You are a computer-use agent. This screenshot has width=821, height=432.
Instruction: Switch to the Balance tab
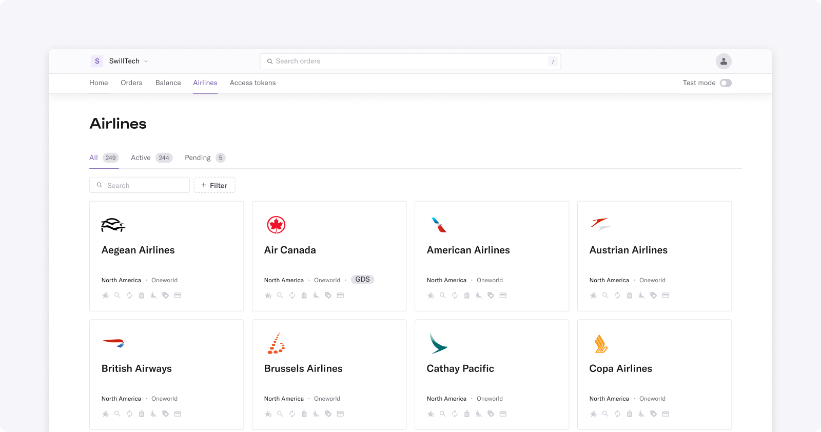168,83
